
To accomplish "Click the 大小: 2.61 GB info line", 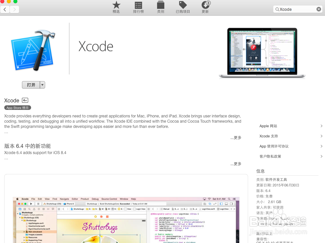I will coord(269,202).
